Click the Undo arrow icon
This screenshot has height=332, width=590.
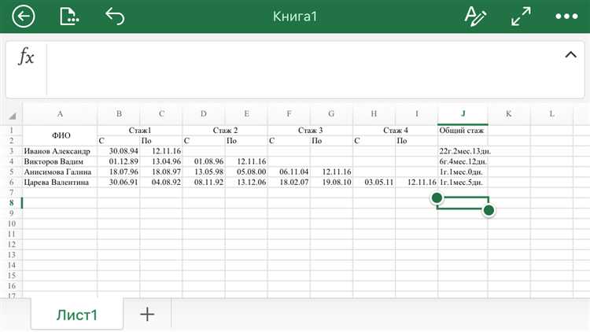click(116, 17)
